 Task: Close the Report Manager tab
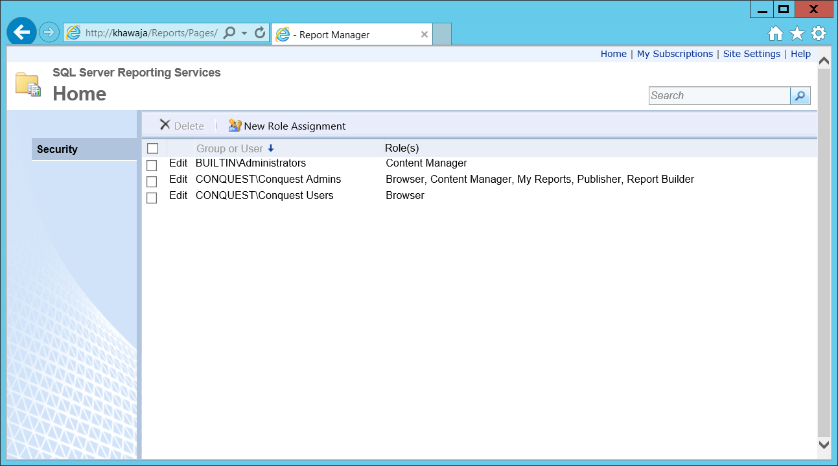pos(425,35)
